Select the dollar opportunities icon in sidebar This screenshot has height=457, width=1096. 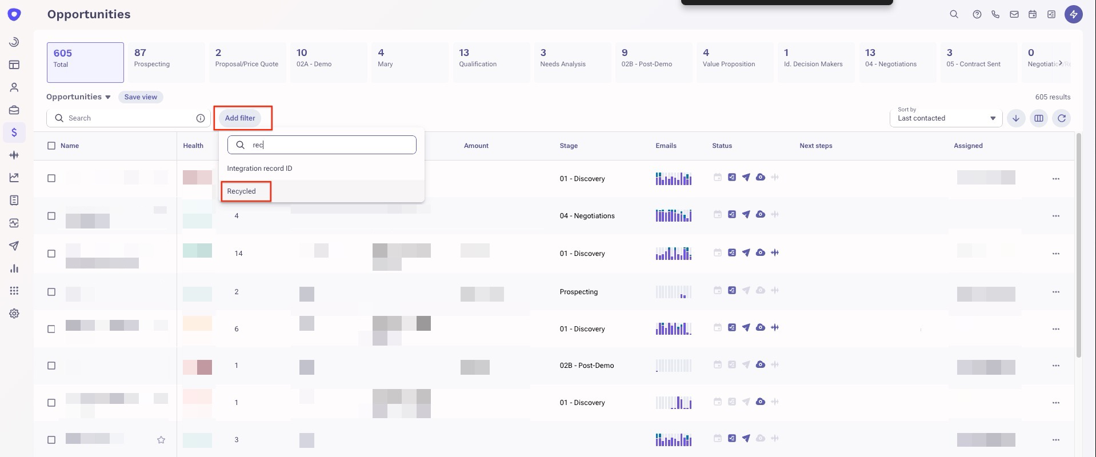14,133
